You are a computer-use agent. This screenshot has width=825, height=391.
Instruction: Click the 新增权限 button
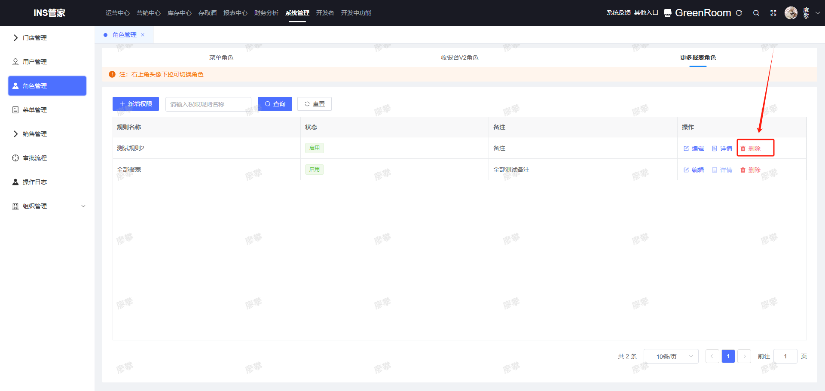[136, 104]
